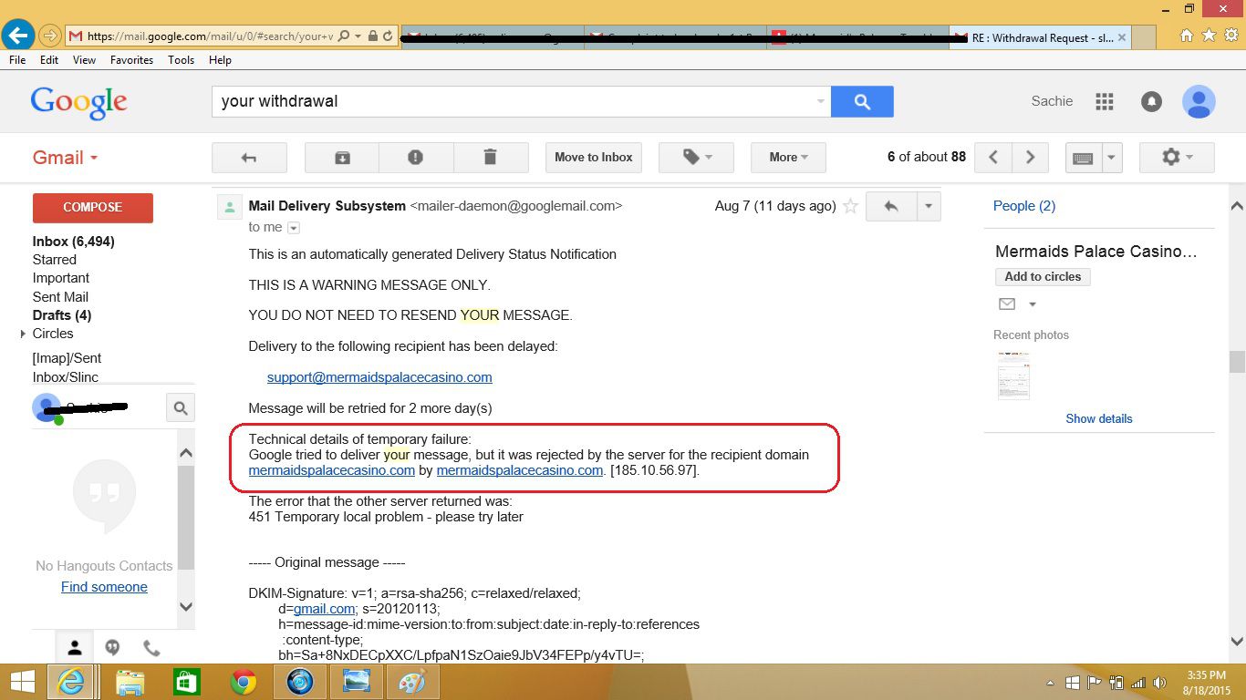Click the page vertical scrollbar thumb
Viewport: 1246px width, 700px height.
coord(1237,362)
